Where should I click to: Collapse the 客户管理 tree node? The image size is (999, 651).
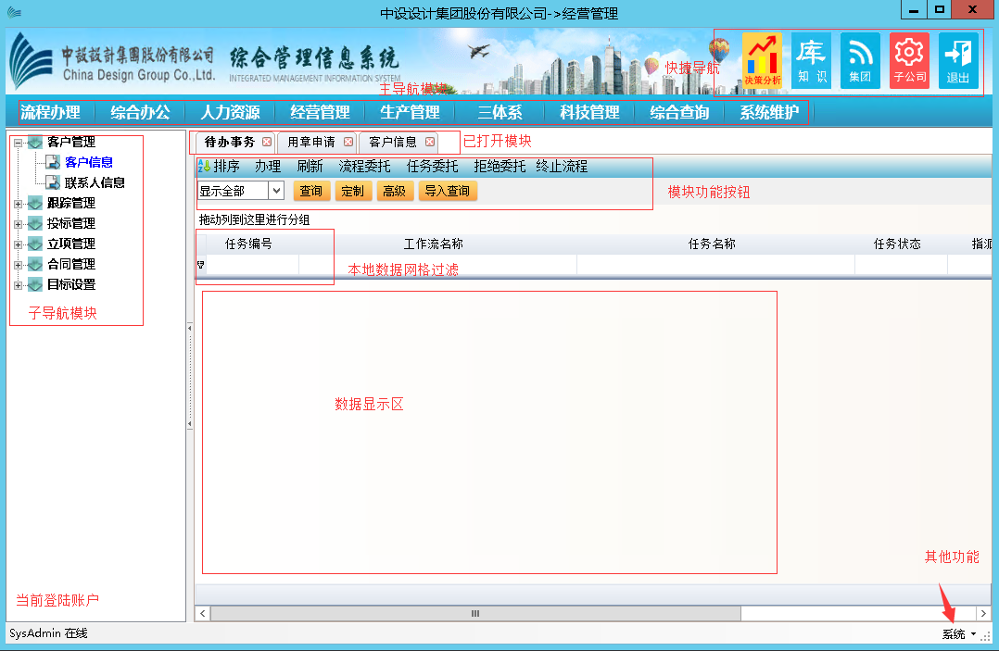click(x=18, y=143)
